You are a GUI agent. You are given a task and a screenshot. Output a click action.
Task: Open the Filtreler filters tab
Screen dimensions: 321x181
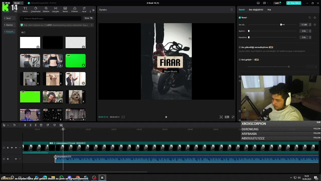point(75,10)
